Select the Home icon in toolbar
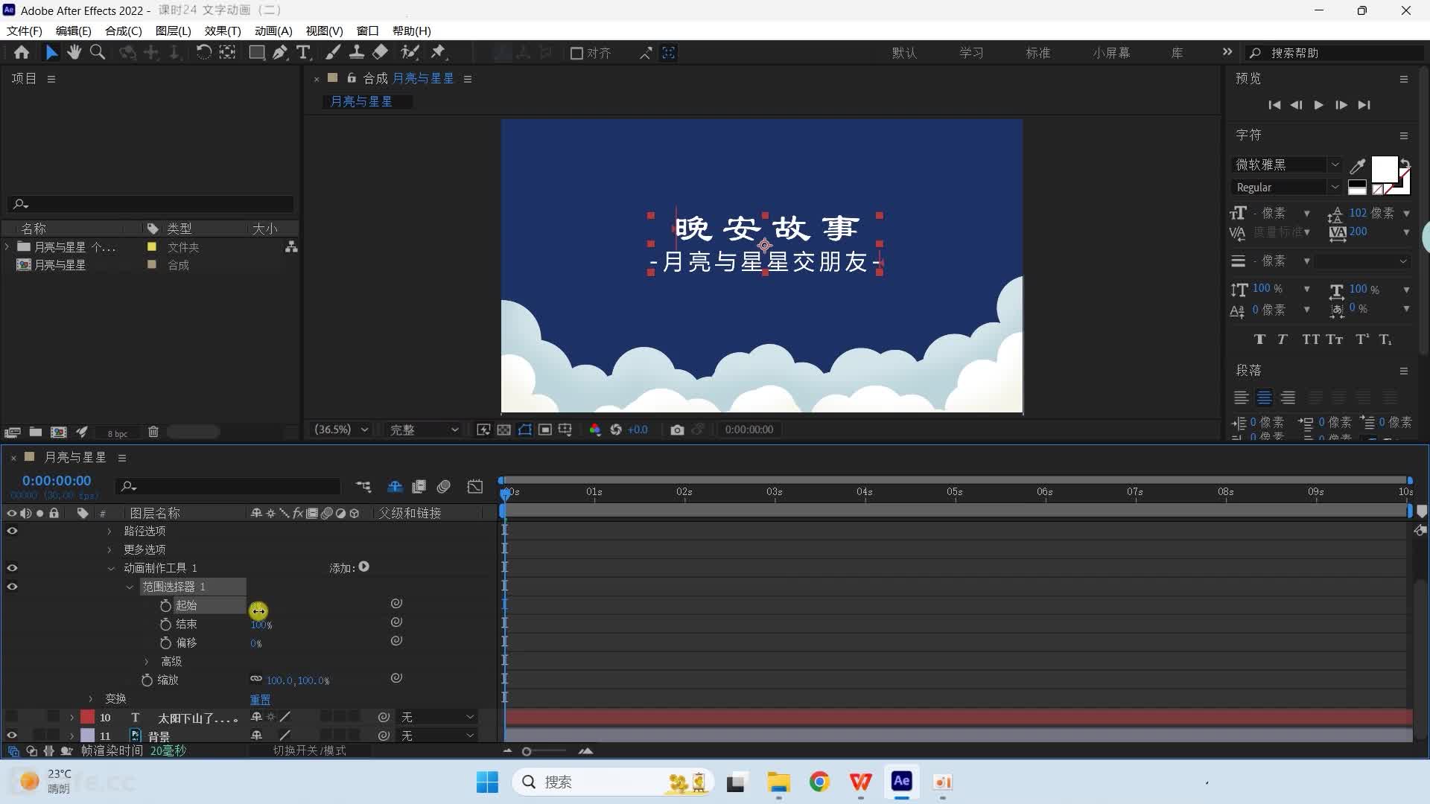1430x804 pixels. pyautogui.click(x=22, y=53)
